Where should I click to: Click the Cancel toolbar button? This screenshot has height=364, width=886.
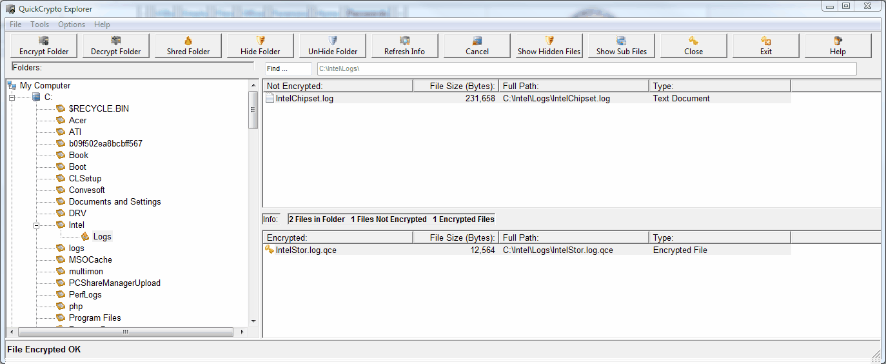[x=477, y=46]
